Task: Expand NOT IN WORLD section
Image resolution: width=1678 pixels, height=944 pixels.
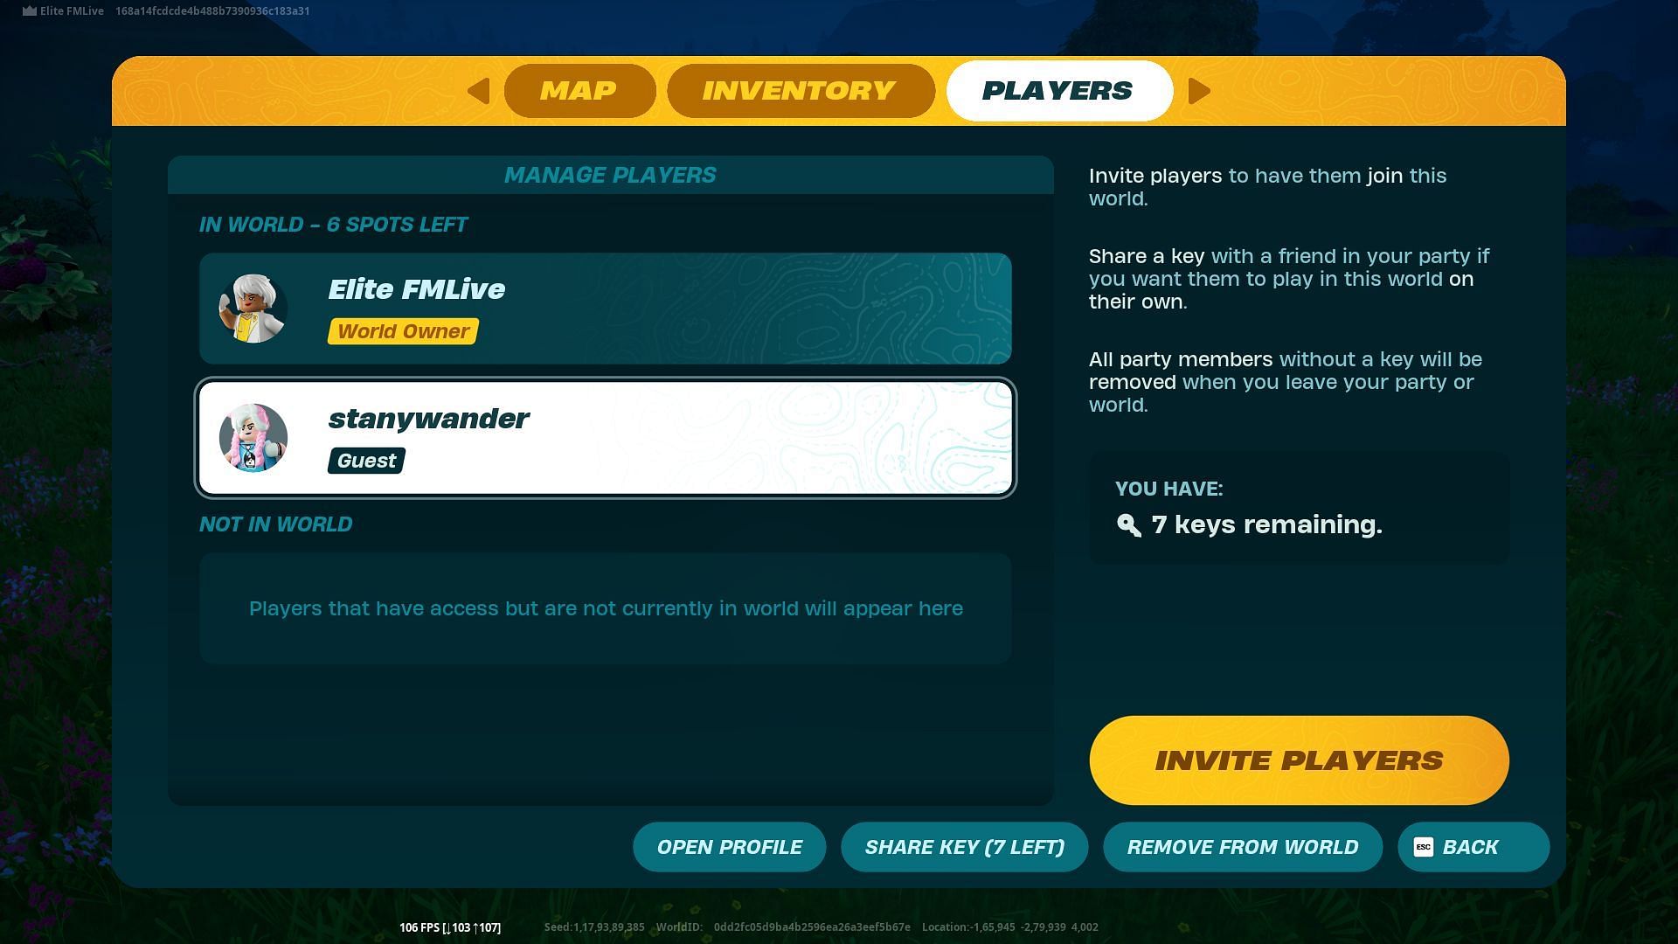Action: 275,524
